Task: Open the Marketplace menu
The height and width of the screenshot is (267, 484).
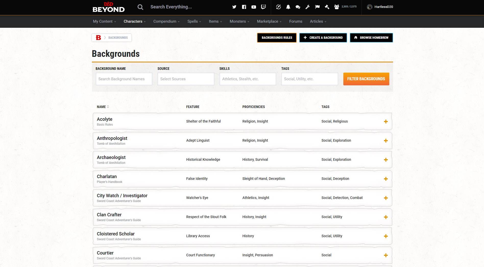Action: [x=269, y=21]
